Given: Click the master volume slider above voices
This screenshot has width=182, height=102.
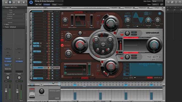Looking at the screenshot, I should [38, 11].
